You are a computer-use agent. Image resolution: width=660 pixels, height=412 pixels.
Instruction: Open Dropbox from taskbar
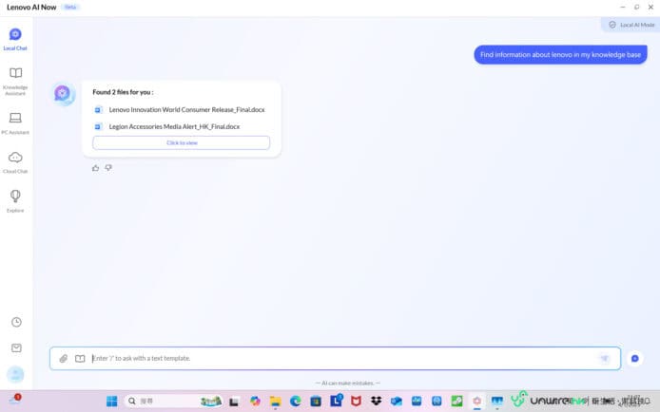(376, 401)
